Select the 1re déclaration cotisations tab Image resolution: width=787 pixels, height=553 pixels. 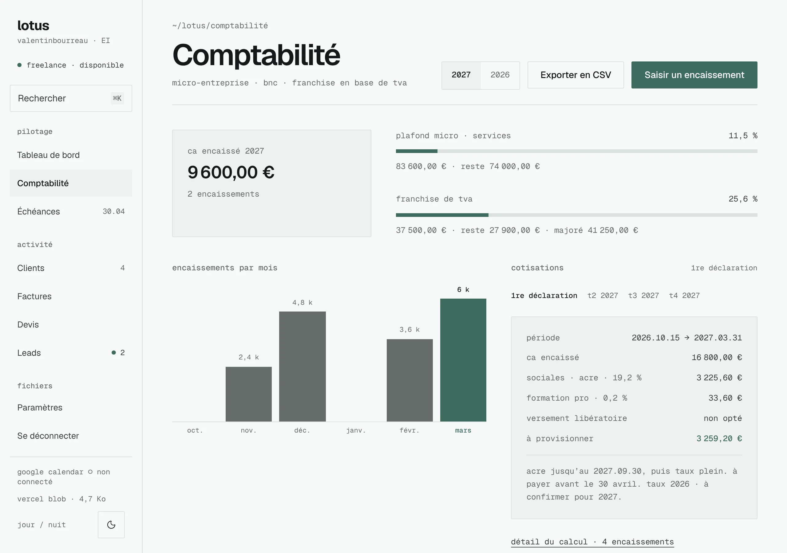[x=544, y=295]
